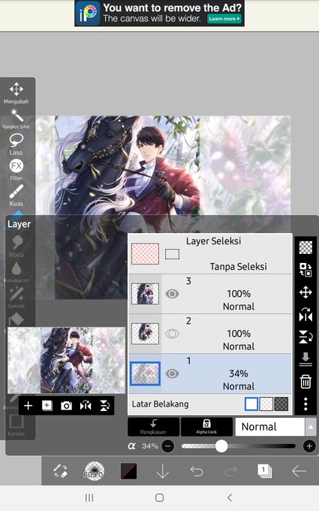Select the Kuas brush tool
Screen dimensions: 319x511
17,195
